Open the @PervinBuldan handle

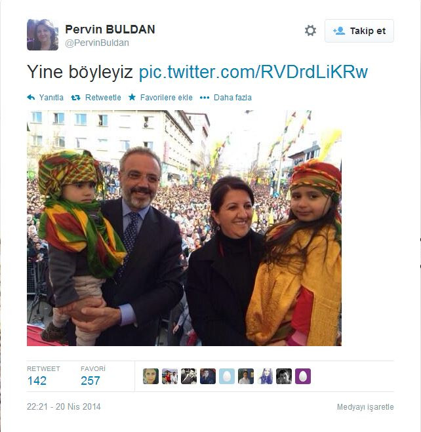click(97, 43)
